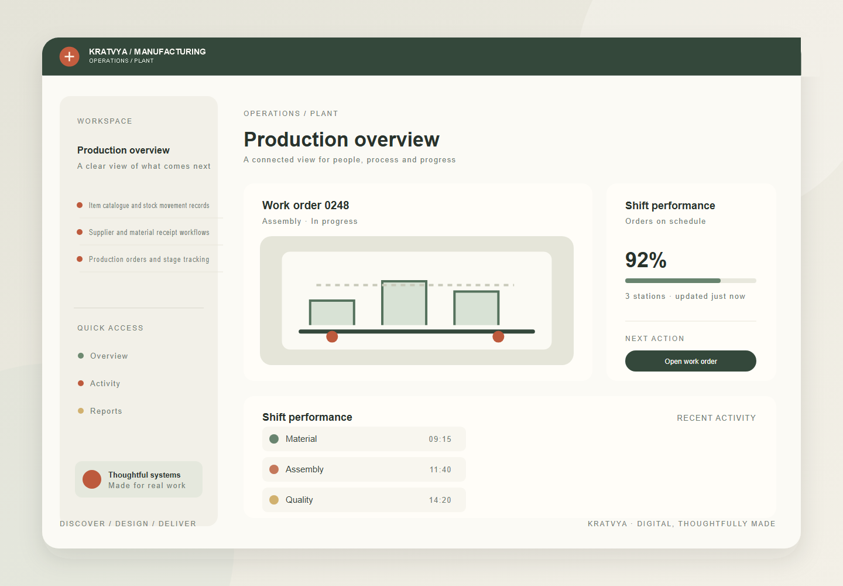
Task: Click the Open work order button
Action: tap(691, 361)
